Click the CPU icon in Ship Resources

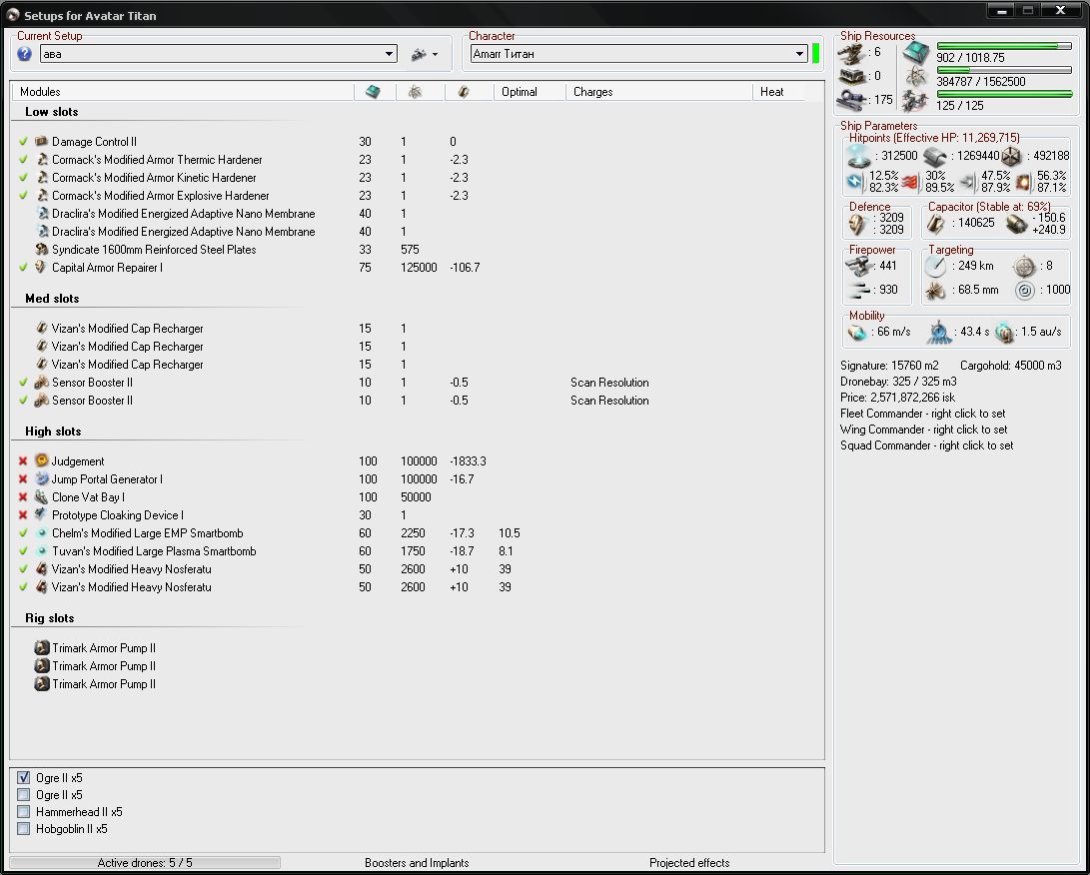pyautogui.click(x=916, y=52)
